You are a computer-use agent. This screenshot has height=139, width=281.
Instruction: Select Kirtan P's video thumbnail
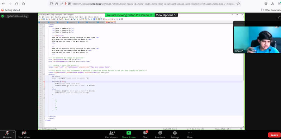coord(257,40)
